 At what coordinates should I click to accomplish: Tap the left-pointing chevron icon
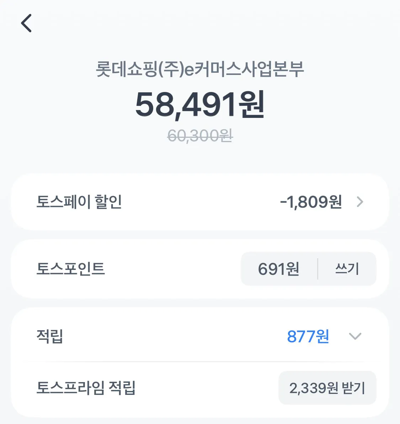point(26,24)
